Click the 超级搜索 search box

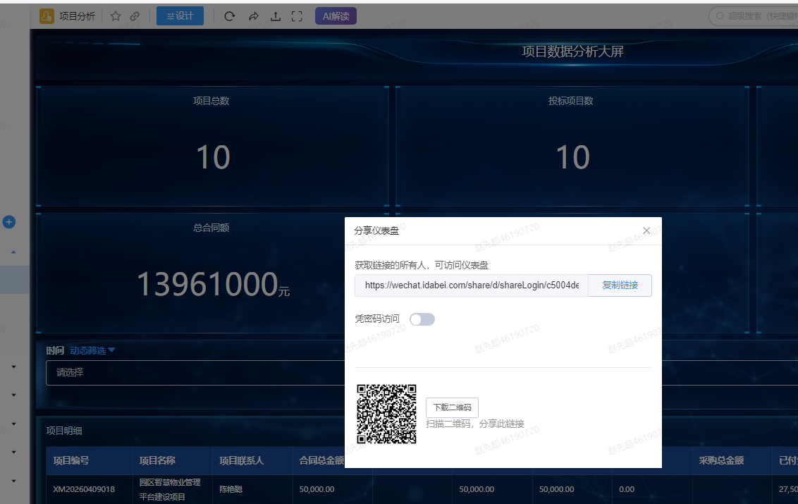755,16
